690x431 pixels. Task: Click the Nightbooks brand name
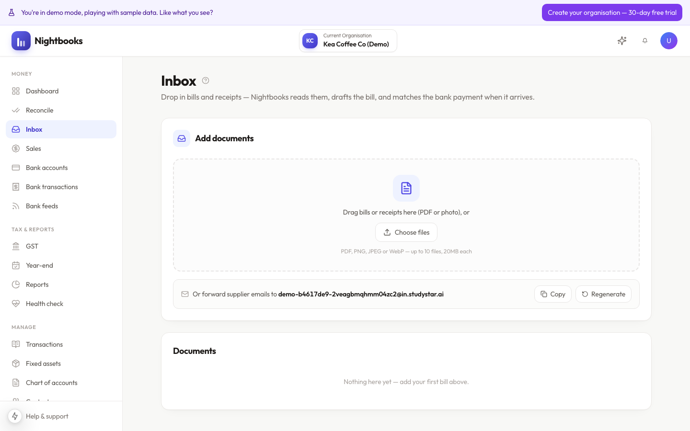[58, 41]
